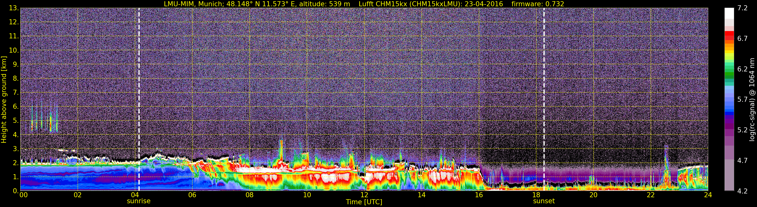Image resolution: width=757 pixels, height=207 pixels.
Task: Click the white dashed sunrise line
Action: [x=139, y=99]
